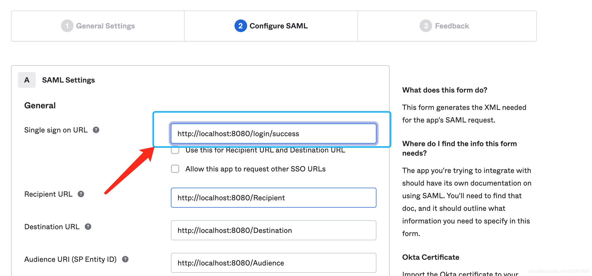Click the step 2 number badge
592x276 pixels.
(x=240, y=26)
